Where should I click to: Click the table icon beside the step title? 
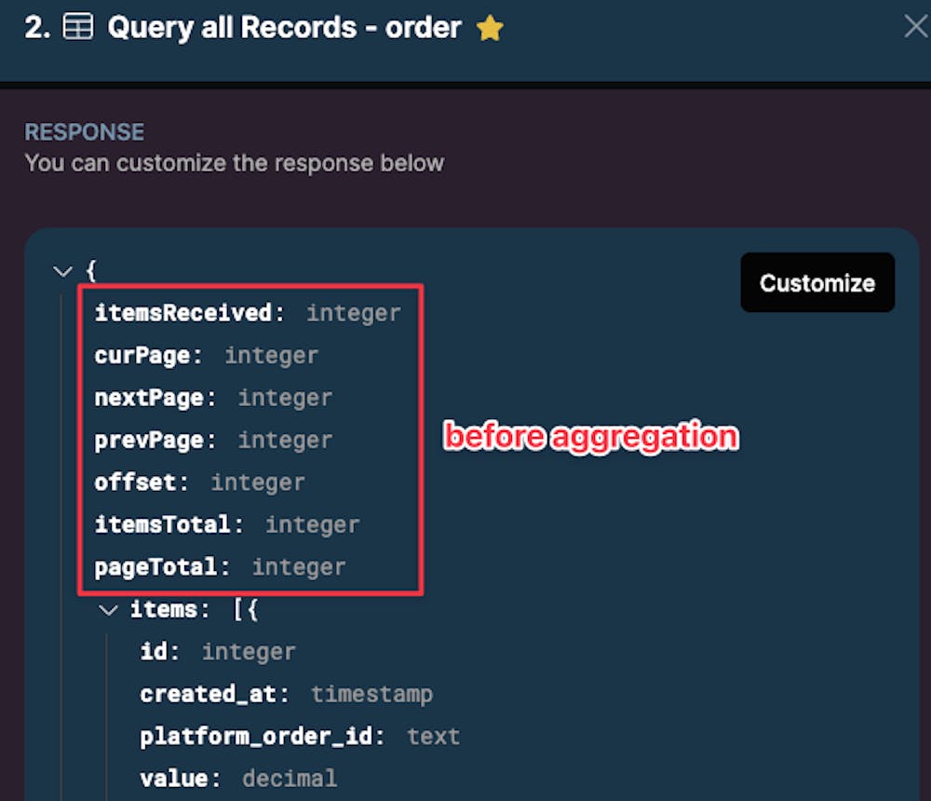(x=78, y=27)
